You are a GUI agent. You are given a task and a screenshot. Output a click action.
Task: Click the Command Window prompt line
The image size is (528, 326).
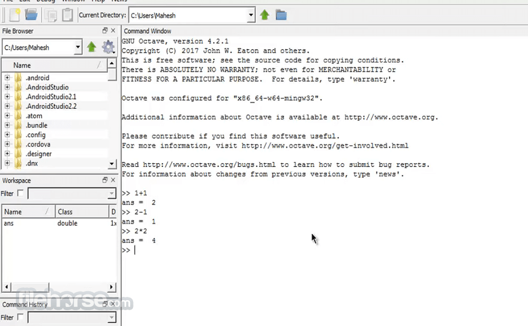324,250
